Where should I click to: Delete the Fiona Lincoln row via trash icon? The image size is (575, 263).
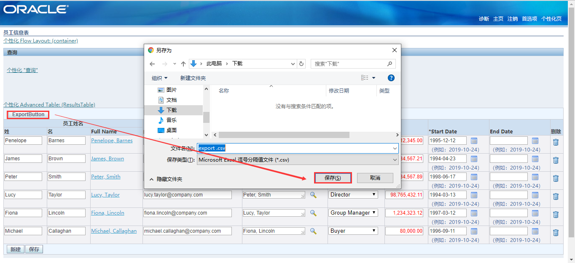556,215
